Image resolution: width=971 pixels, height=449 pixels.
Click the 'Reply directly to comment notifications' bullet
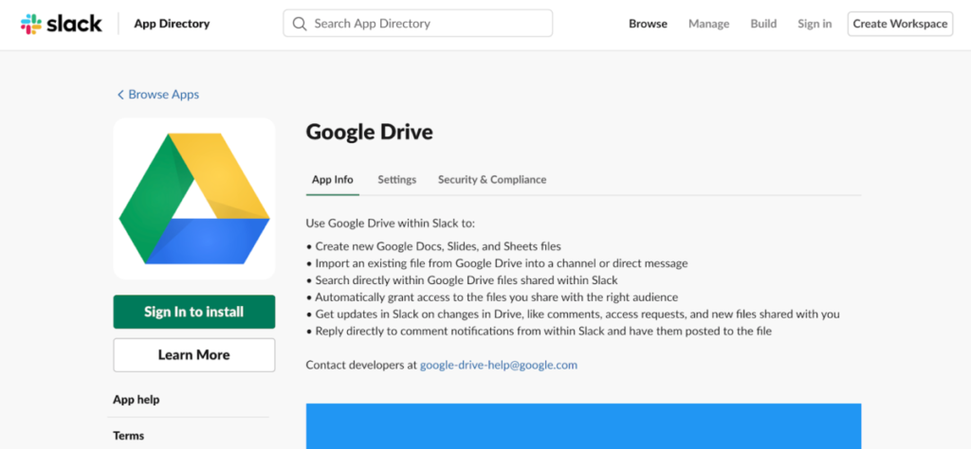click(539, 331)
